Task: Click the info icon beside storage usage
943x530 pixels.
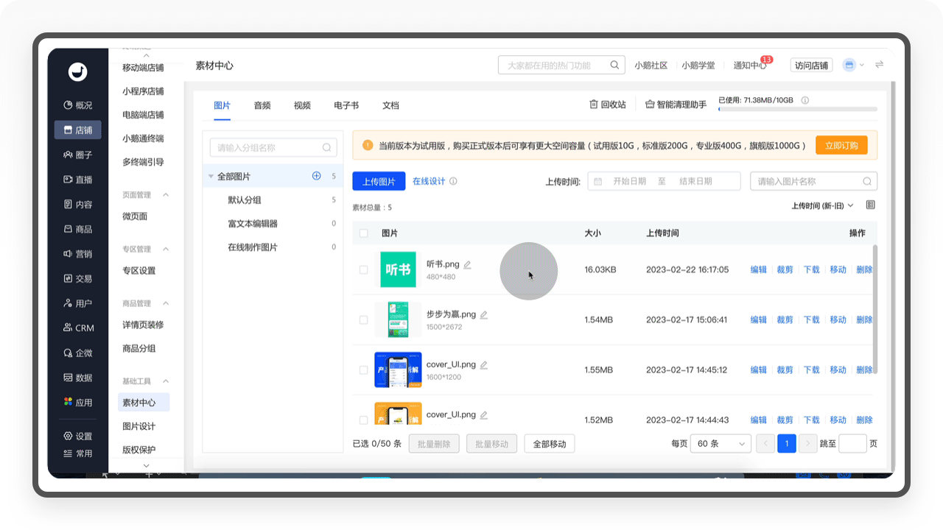Action: tap(805, 100)
